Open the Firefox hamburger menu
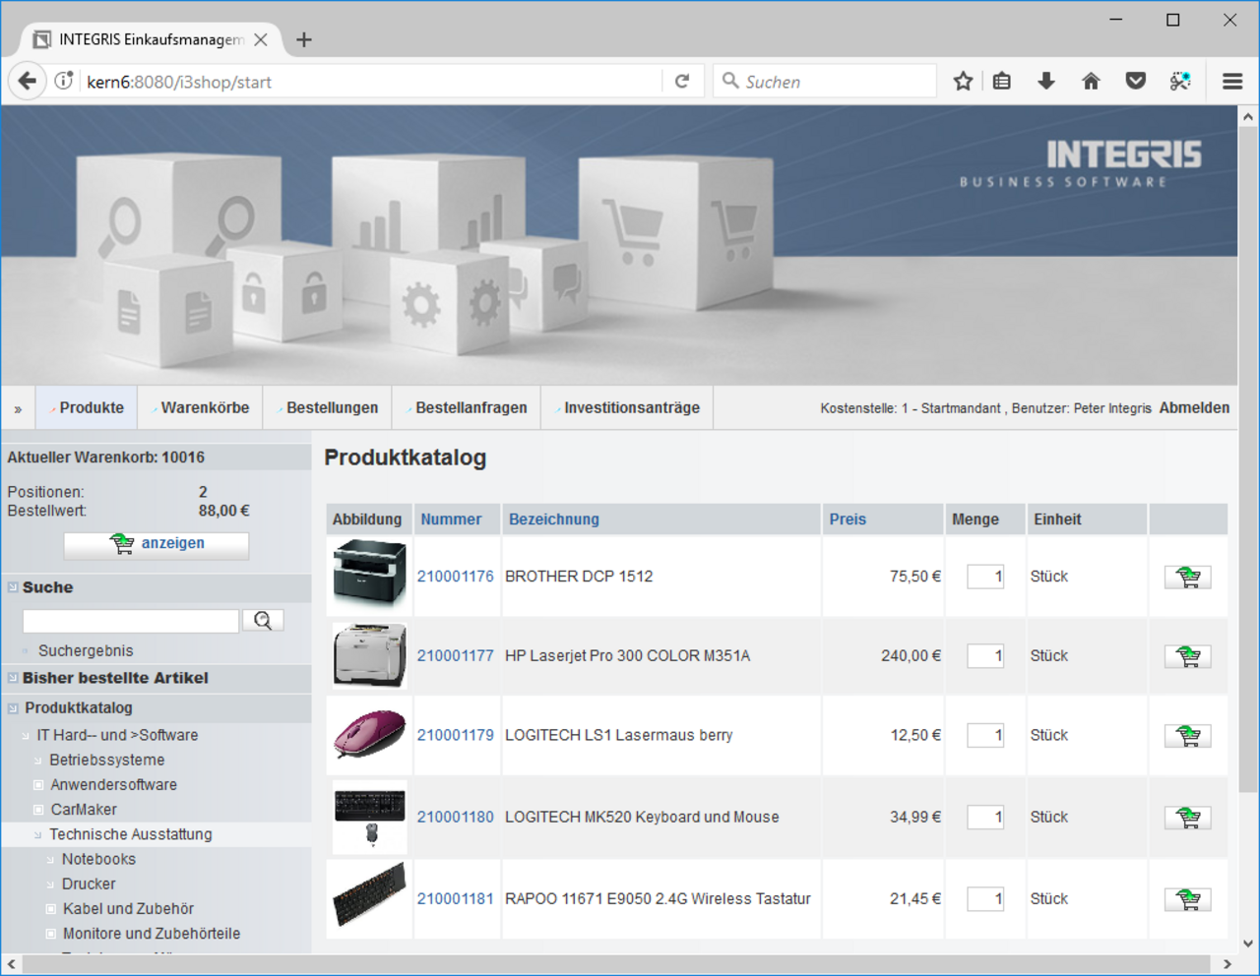1260x976 pixels. point(1232,81)
